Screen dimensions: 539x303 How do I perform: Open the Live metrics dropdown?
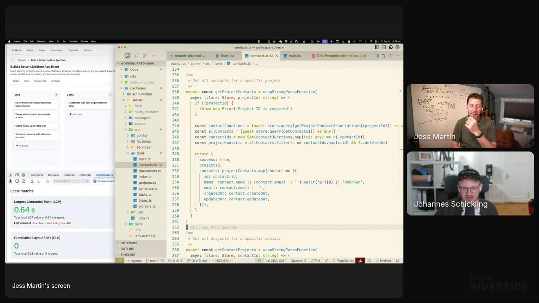click(71, 181)
